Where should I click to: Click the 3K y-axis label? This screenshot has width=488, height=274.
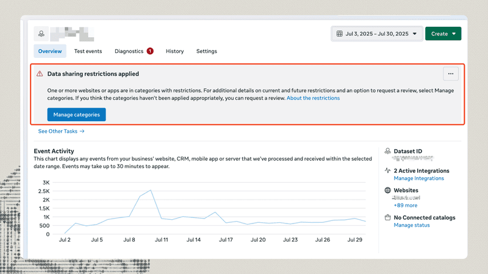coord(46,183)
